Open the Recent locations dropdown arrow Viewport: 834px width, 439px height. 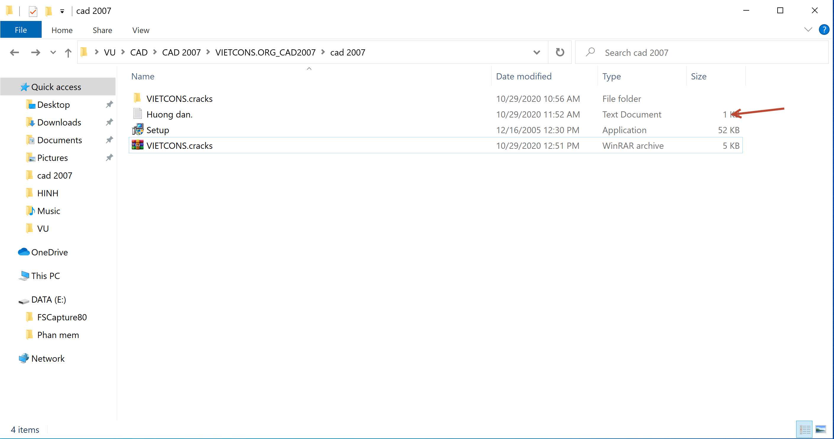tap(53, 53)
